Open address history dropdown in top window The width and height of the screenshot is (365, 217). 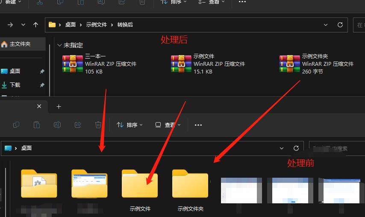(326, 25)
